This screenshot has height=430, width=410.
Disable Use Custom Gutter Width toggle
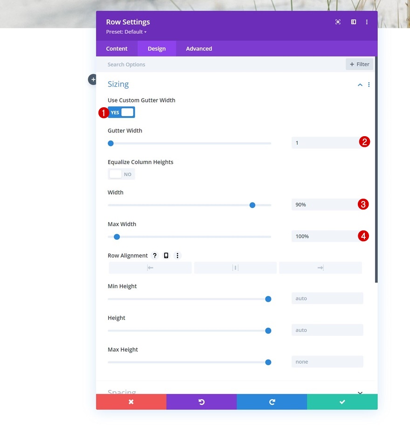tap(121, 112)
